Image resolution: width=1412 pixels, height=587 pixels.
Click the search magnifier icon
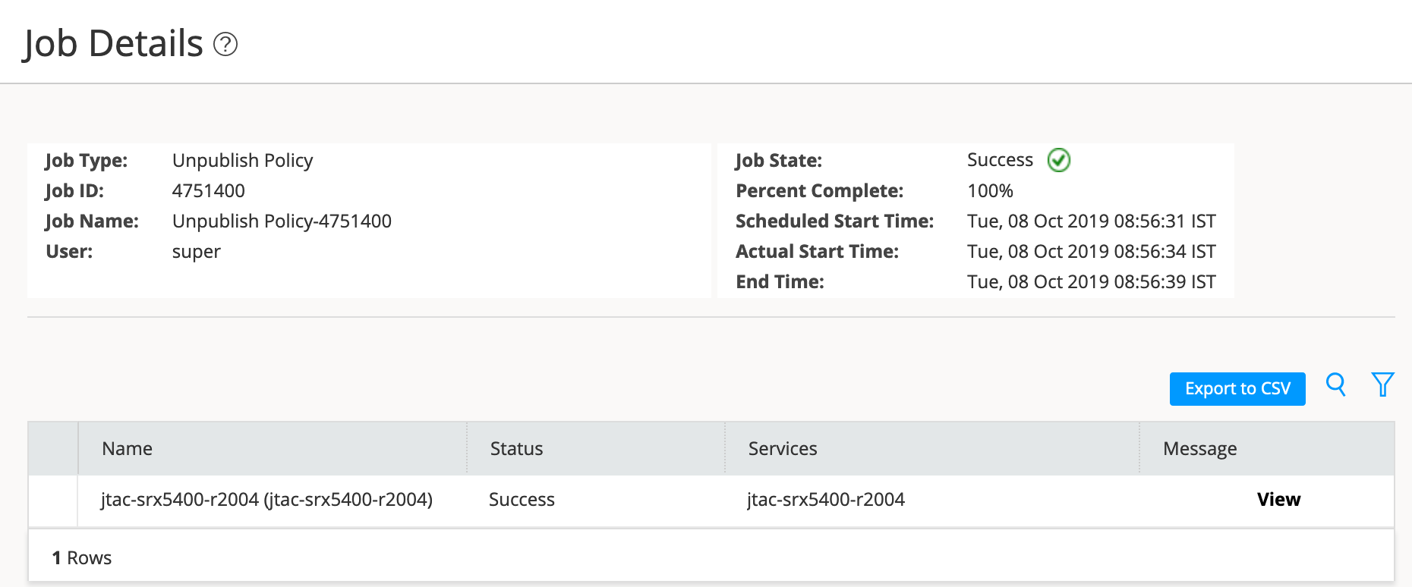(1336, 385)
